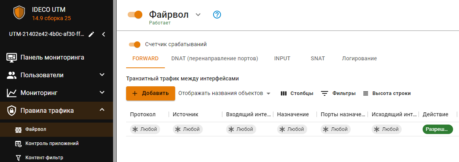Open the Фильтры button
The image size is (459, 162).
338,93
